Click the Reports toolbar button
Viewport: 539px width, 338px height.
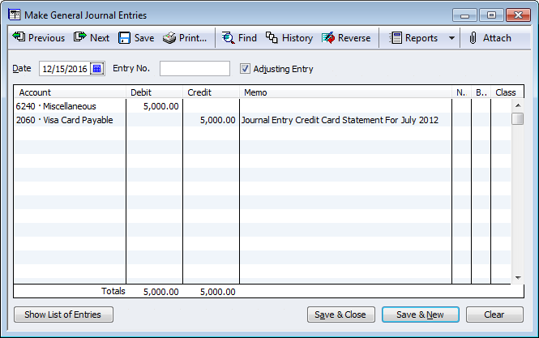pyautogui.click(x=413, y=38)
